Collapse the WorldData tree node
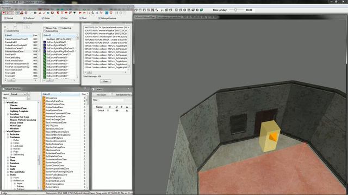Viewport: 348px width, 195px height. [5, 102]
